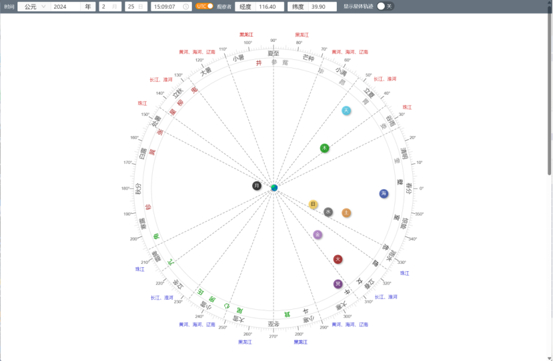Select the red Mars (火) marker
Screen dimensions: 553x361
tap(338, 259)
